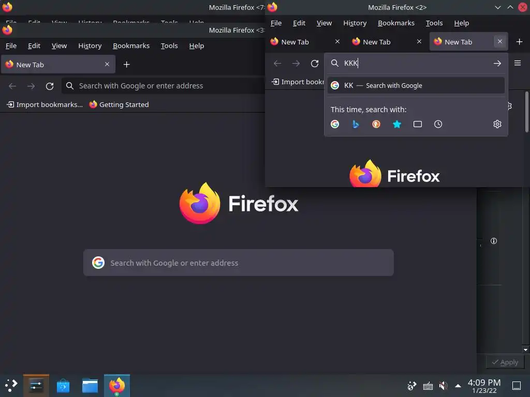Click show desktop button in taskbar
Image resolution: width=530 pixels, height=397 pixels.
pyautogui.click(x=517, y=386)
